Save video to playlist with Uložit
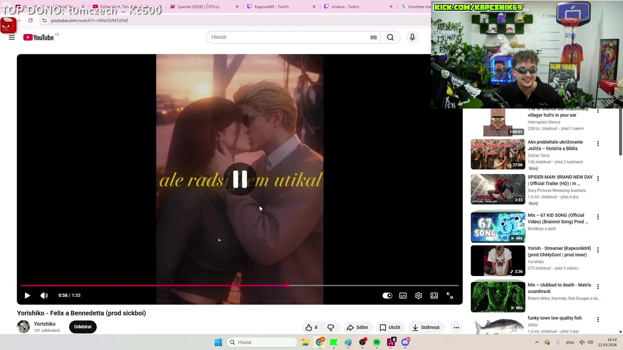This screenshot has width=623, height=350. click(x=390, y=328)
